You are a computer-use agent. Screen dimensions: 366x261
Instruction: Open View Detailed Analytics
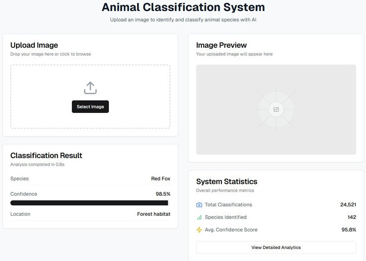(276, 247)
